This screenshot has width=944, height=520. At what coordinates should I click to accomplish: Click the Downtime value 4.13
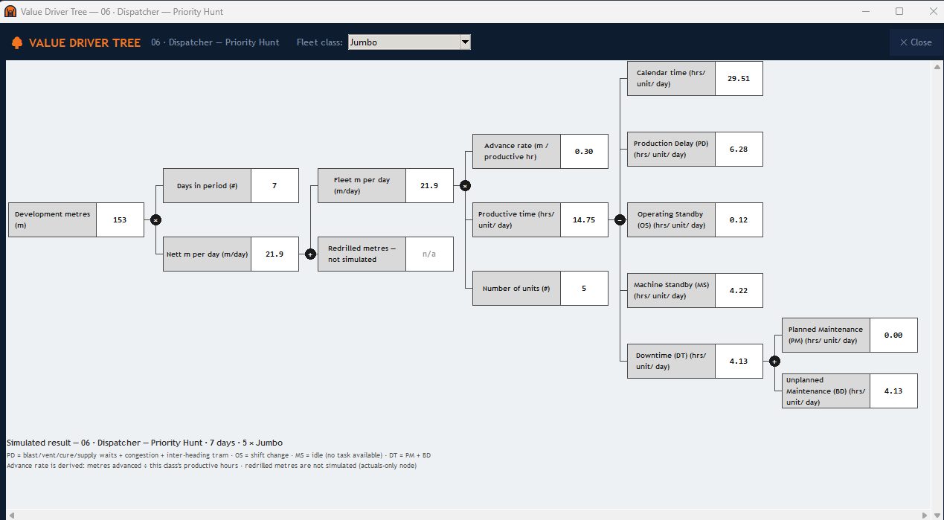pyautogui.click(x=739, y=361)
